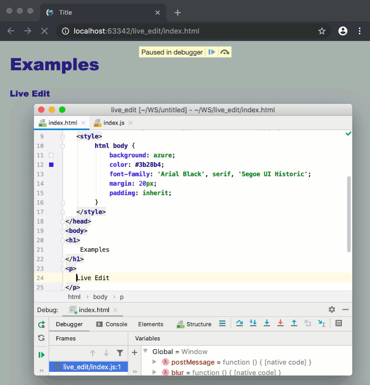Open the Debug panel settings gear

click(332, 310)
